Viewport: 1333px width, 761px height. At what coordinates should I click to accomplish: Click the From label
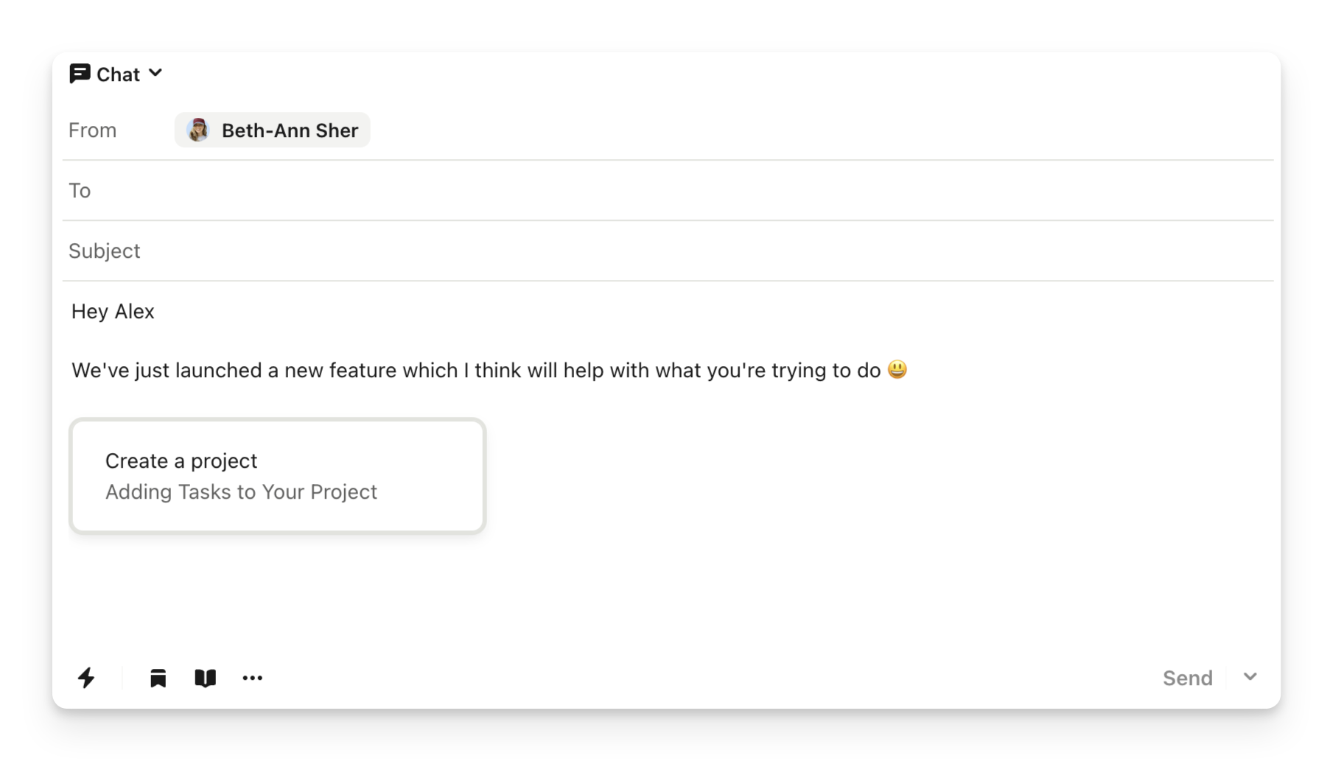pyautogui.click(x=92, y=130)
